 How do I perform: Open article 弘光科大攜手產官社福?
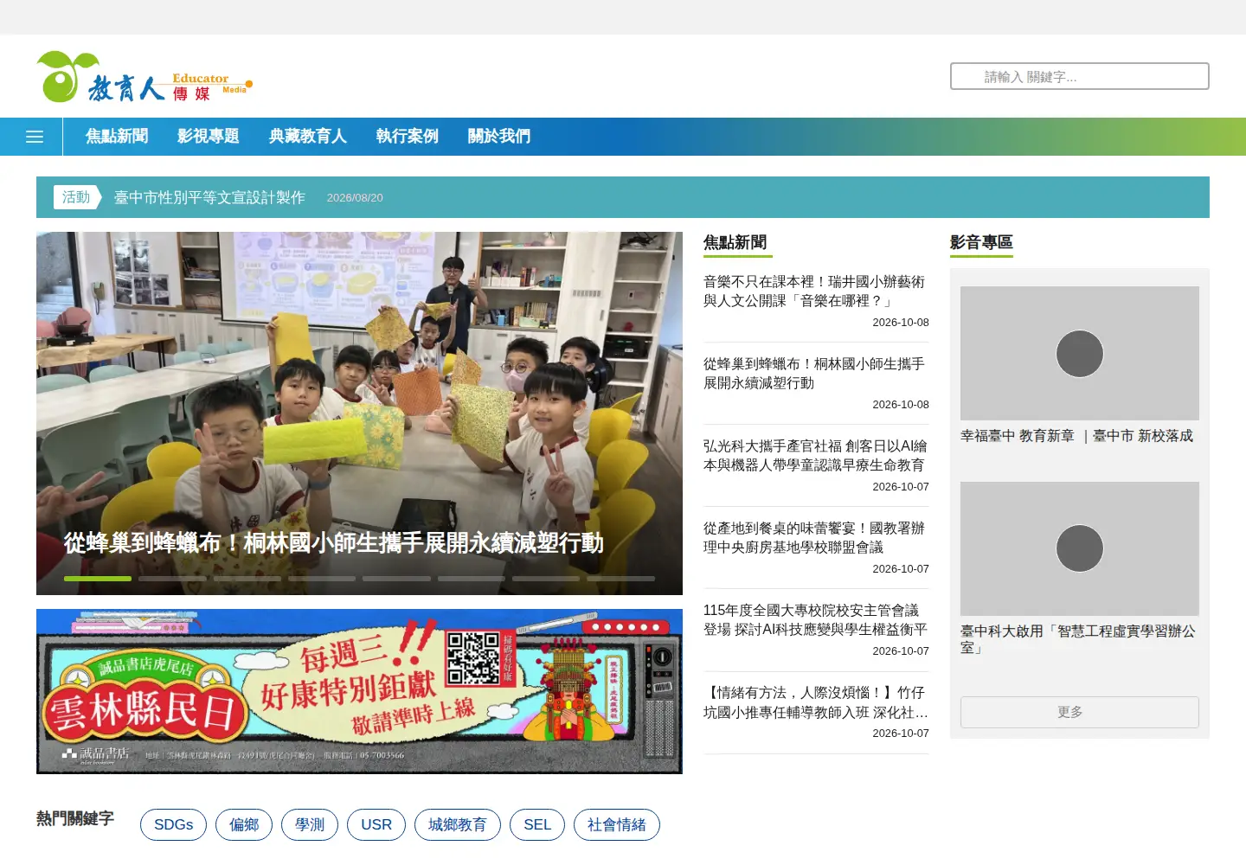point(815,456)
